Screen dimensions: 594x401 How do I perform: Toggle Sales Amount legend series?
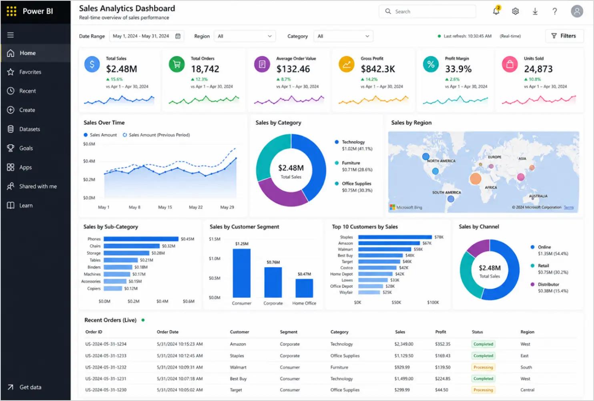(100, 135)
